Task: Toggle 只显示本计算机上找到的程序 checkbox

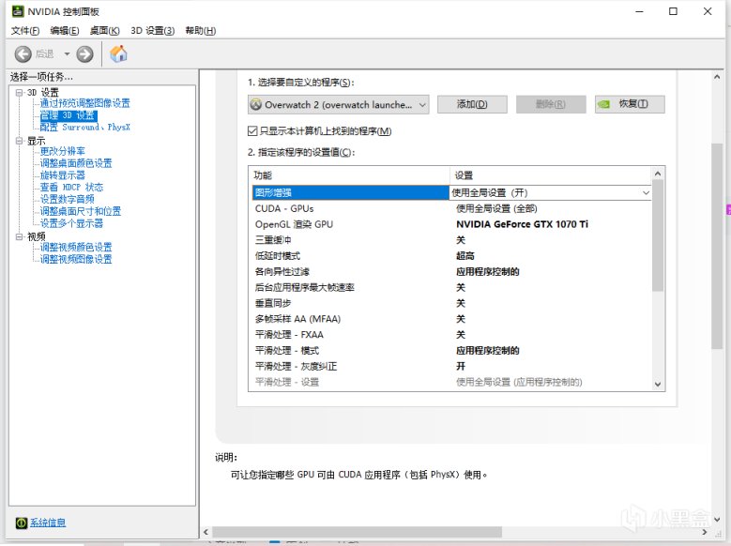Action: coord(252,131)
